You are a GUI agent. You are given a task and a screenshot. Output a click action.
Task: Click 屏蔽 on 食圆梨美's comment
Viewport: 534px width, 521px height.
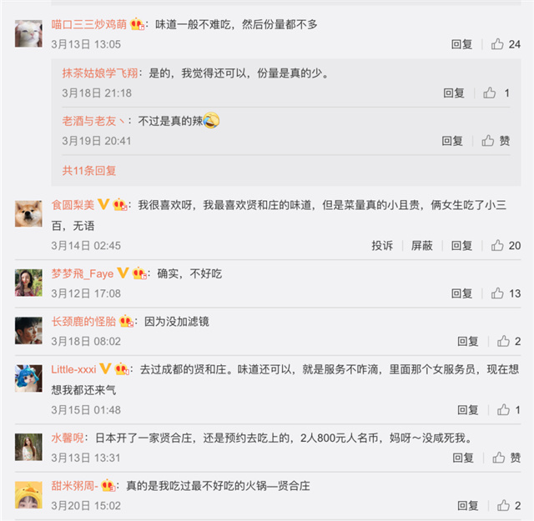(x=421, y=245)
